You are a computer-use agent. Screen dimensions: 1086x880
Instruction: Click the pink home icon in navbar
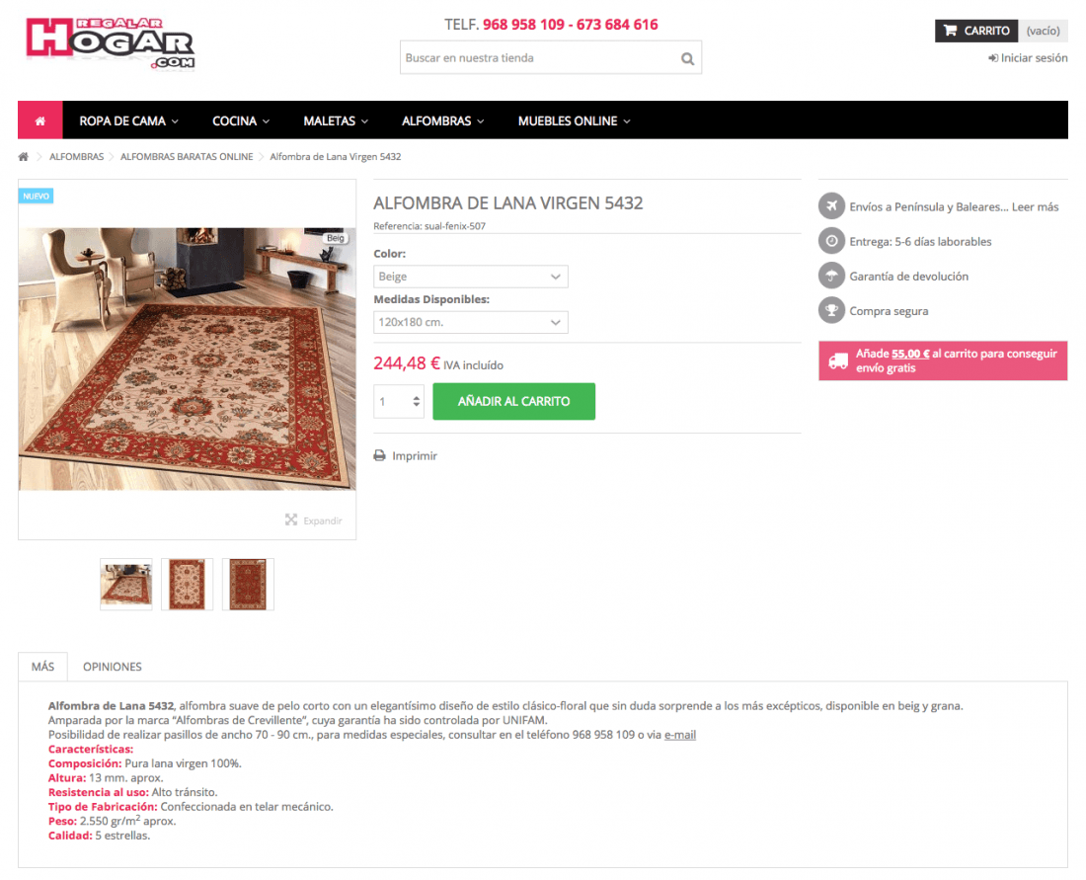coord(40,120)
